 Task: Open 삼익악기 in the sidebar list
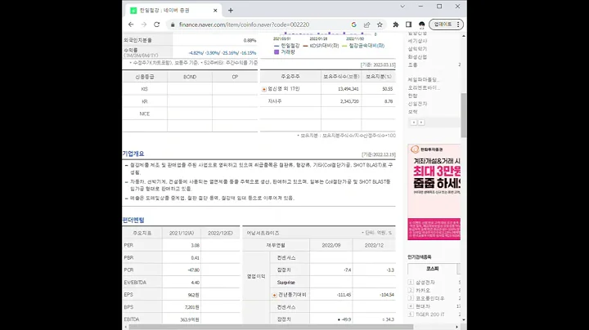[x=417, y=49]
